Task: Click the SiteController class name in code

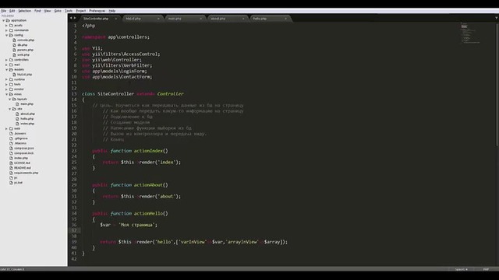Action: tap(115, 94)
